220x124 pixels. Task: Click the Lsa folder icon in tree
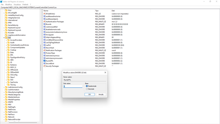click(6, 38)
